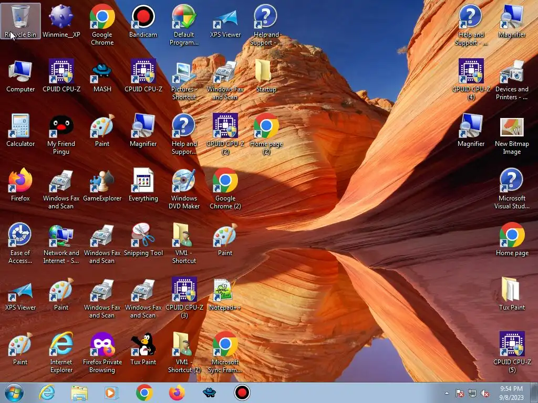
Task: Select the MASH desktop shortcut
Action: pos(102,76)
